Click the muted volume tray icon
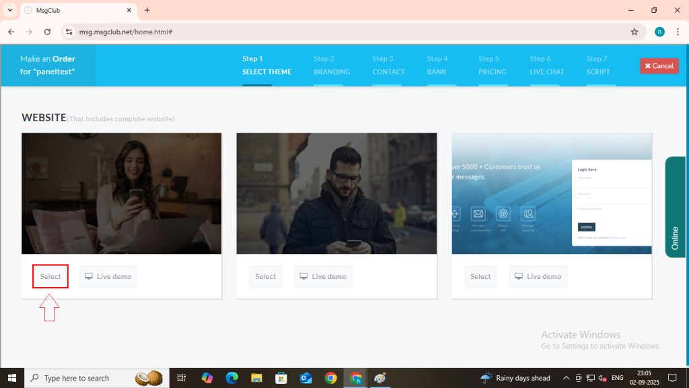The height and width of the screenshot is (388, 689). [602, 378]
